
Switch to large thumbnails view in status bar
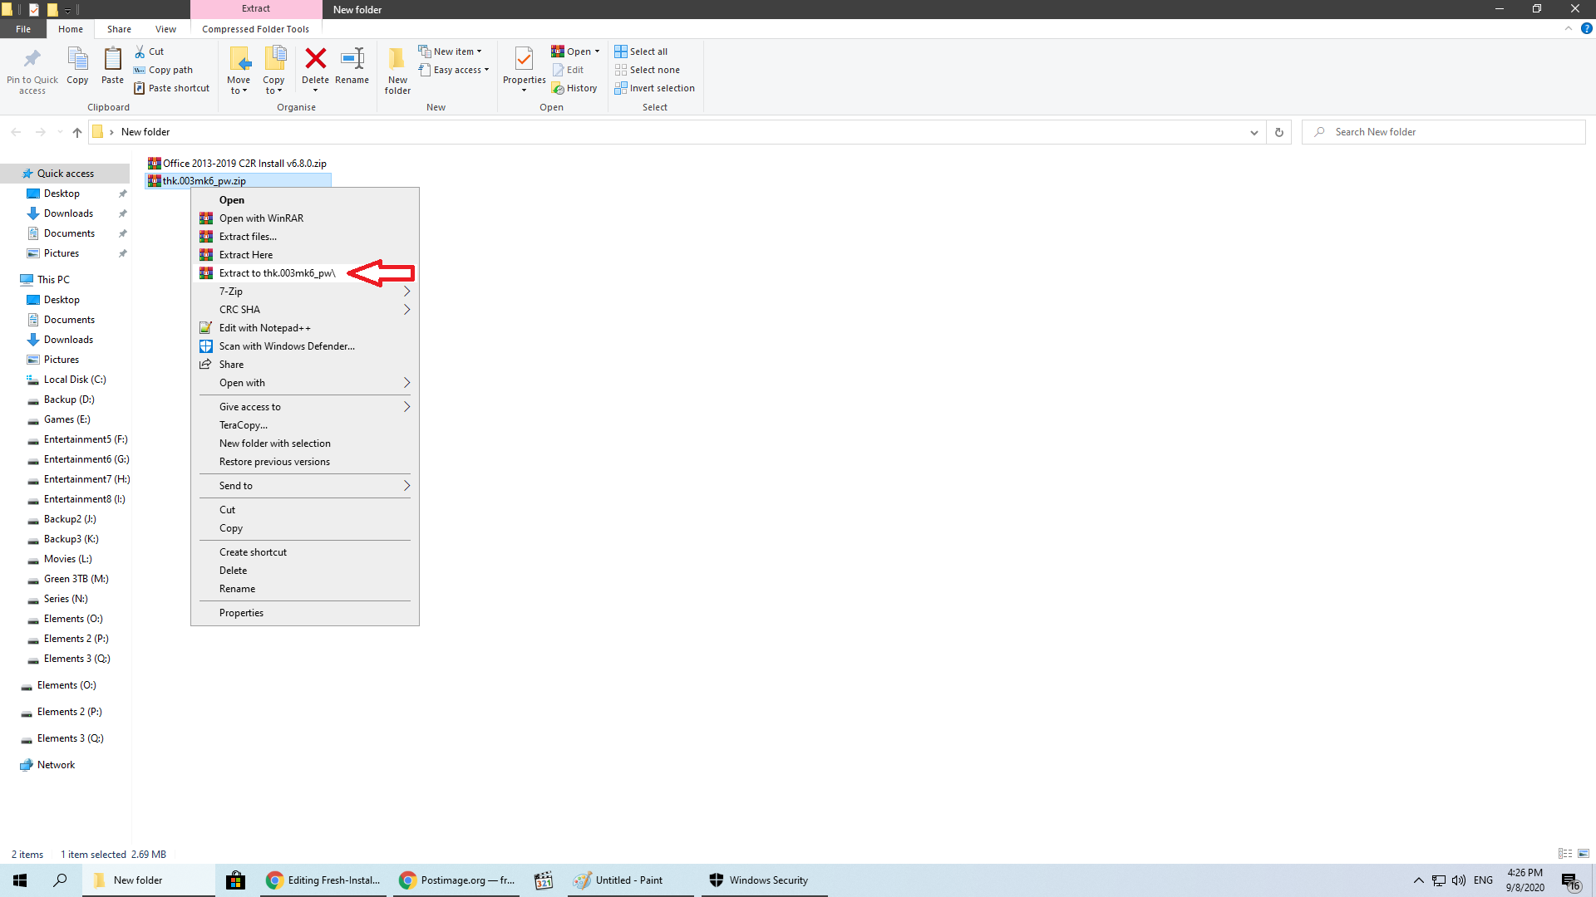point(1584,854)
